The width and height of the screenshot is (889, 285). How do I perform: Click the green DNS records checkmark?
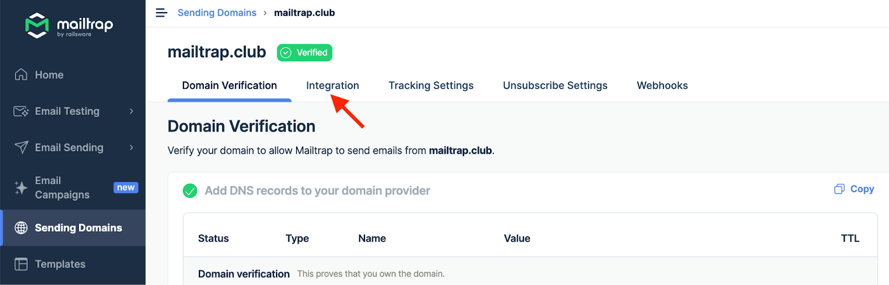point(190,191)
